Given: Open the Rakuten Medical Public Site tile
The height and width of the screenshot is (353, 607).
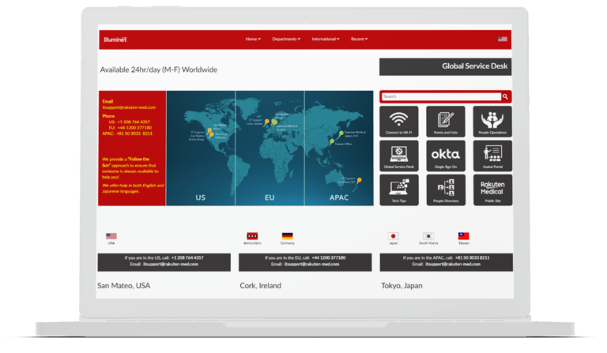Looking at the screenshot, I should 492,190.
